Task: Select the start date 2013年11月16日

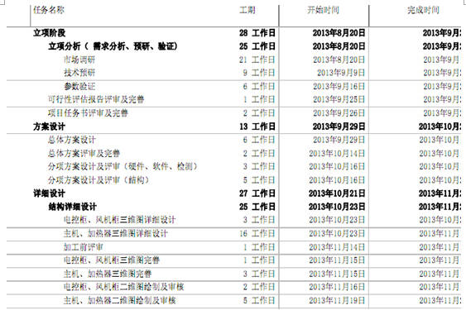Action: pos(337,287)
